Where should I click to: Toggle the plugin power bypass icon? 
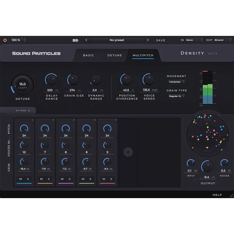[x=5, y=40]
